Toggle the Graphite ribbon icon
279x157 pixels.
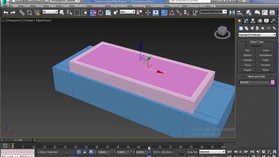click(x=257, y=13)
